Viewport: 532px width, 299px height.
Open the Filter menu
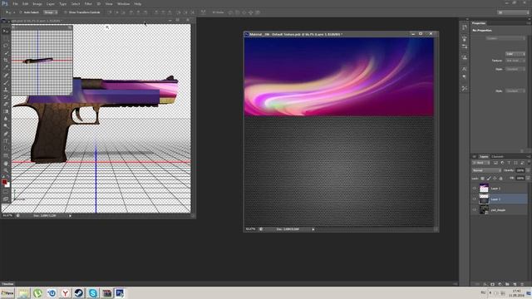tap(88, 3)
